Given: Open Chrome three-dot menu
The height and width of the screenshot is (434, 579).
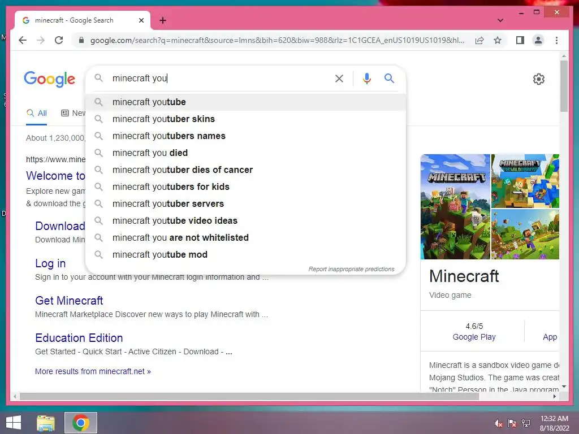Looking at the screenshot, I should (556, 40).
